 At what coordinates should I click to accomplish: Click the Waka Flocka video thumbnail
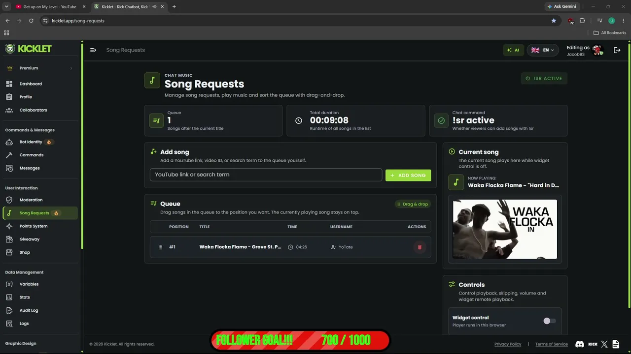pyautogui.click(x=505, y=229)
